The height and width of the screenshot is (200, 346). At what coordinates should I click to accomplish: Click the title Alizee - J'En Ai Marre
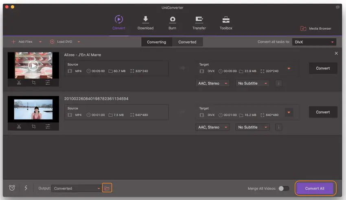83,55
